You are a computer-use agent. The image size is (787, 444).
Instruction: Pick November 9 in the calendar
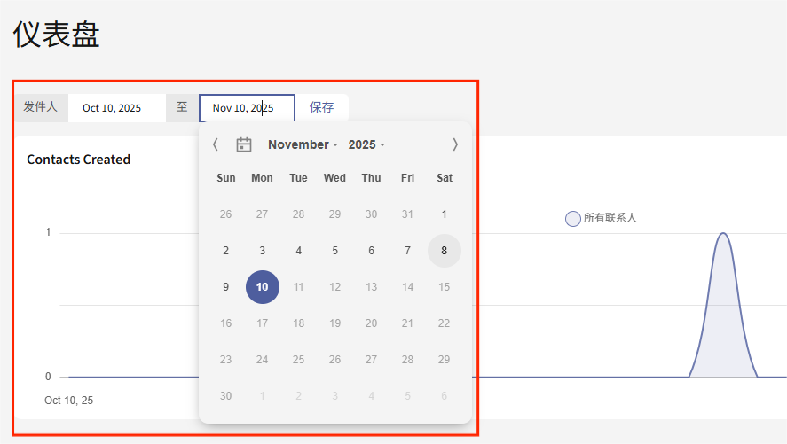point(226,287)
